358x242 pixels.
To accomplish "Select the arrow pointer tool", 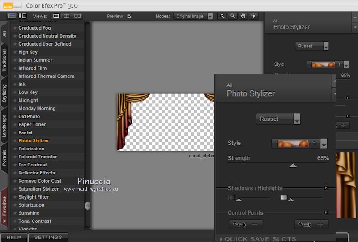I will (222, 16).
